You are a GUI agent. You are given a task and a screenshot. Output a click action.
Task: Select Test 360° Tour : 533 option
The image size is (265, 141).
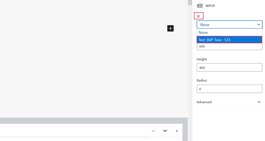[229, 40]
